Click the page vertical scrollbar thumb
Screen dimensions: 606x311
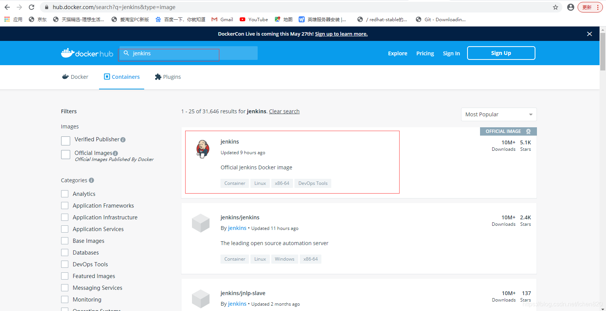click(603, 52)
